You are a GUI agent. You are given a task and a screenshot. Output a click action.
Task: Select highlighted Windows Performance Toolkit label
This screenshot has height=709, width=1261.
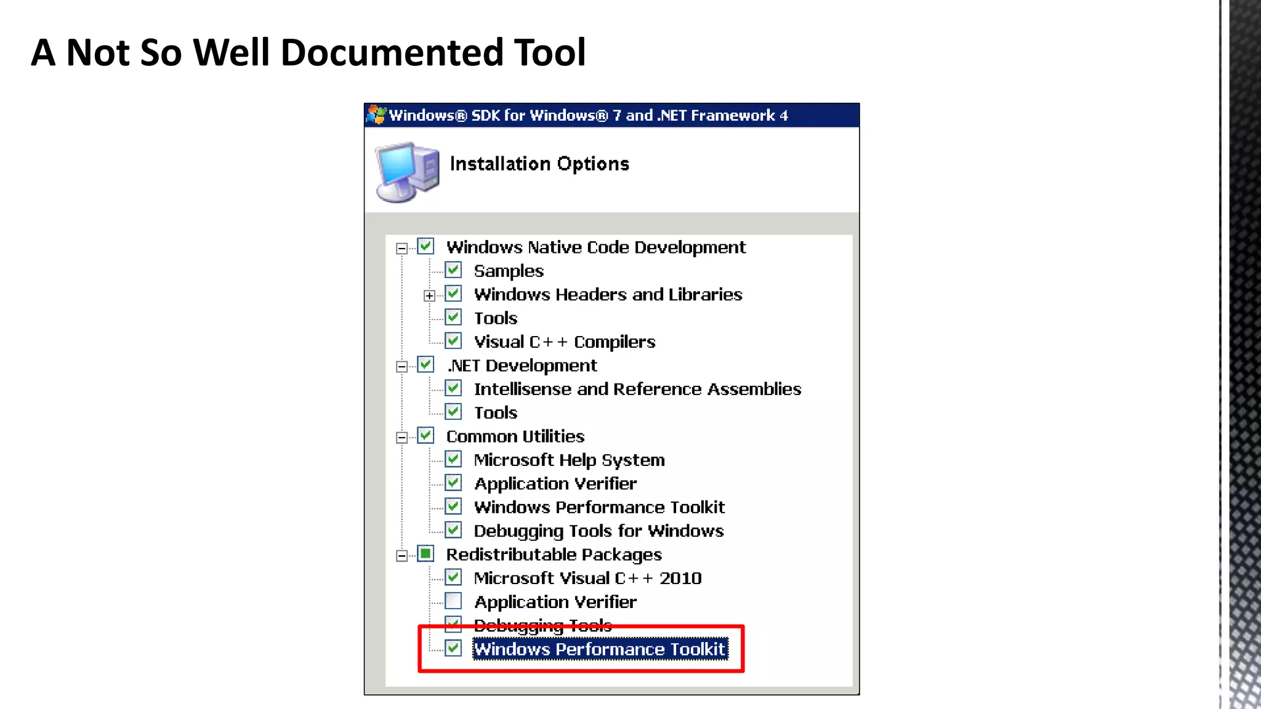600,649
